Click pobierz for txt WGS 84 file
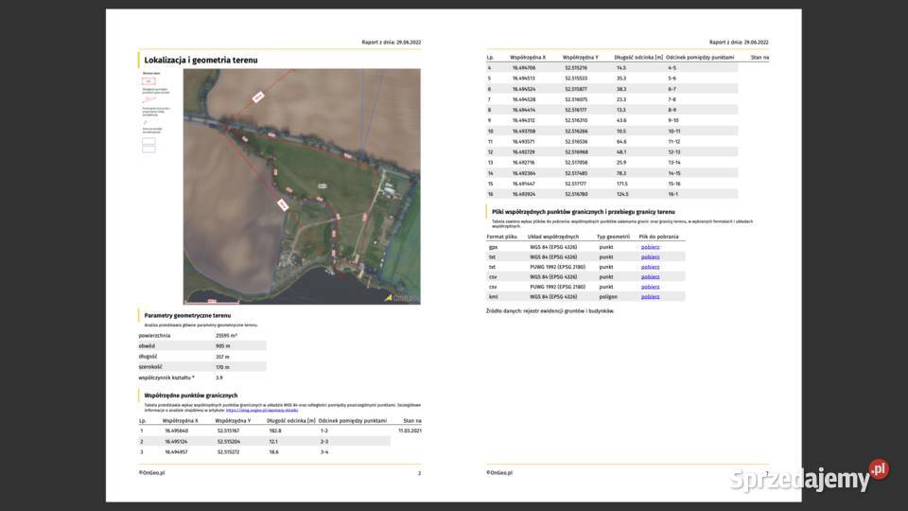Screen dimensions: 908x511 point(650,256)
